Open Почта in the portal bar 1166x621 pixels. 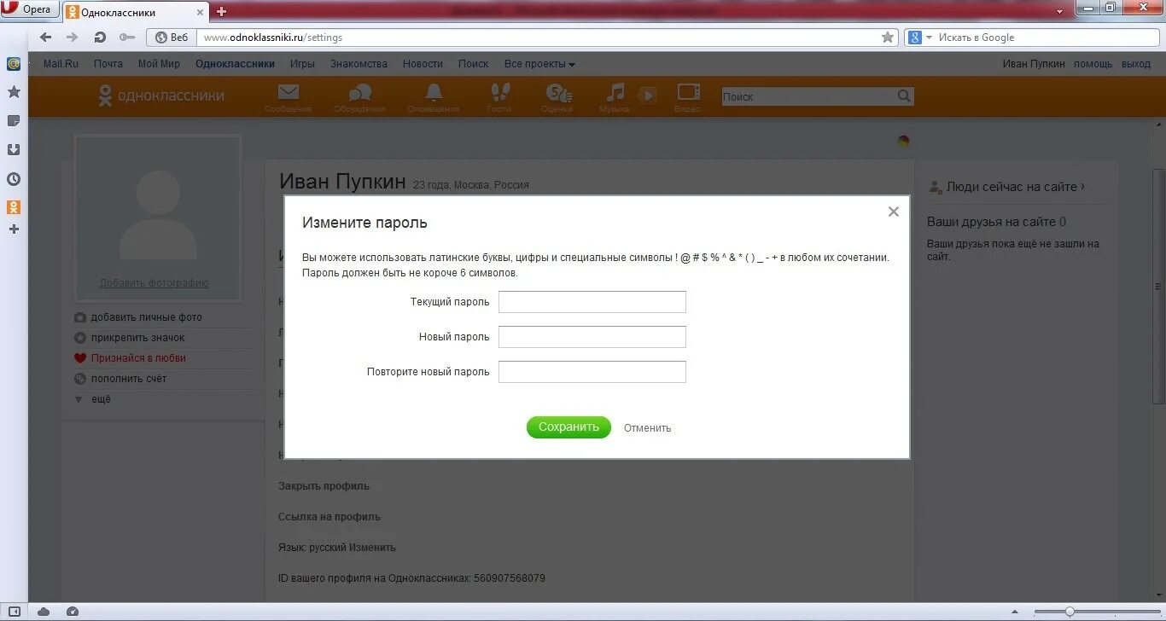[108, 64]
